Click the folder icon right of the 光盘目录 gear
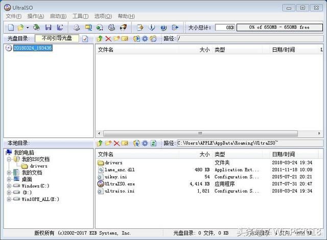Screen dimensions: 327x240 (153, 38)
